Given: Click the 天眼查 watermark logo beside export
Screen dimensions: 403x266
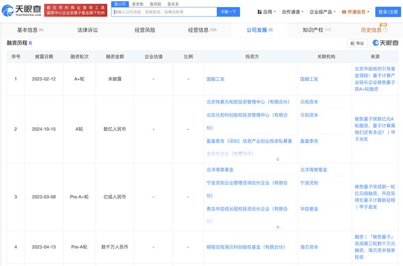Looking at the screenshot, I should pyautogui.click(x=385, y=43).
